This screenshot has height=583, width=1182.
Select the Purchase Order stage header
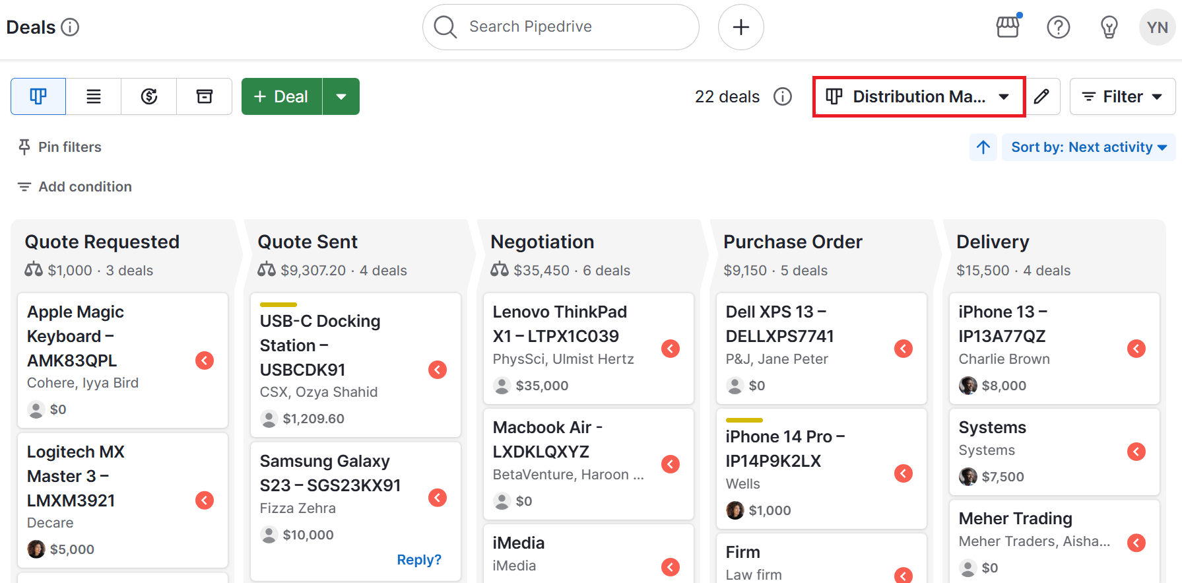pyautogui.click(x=793, y=242)
